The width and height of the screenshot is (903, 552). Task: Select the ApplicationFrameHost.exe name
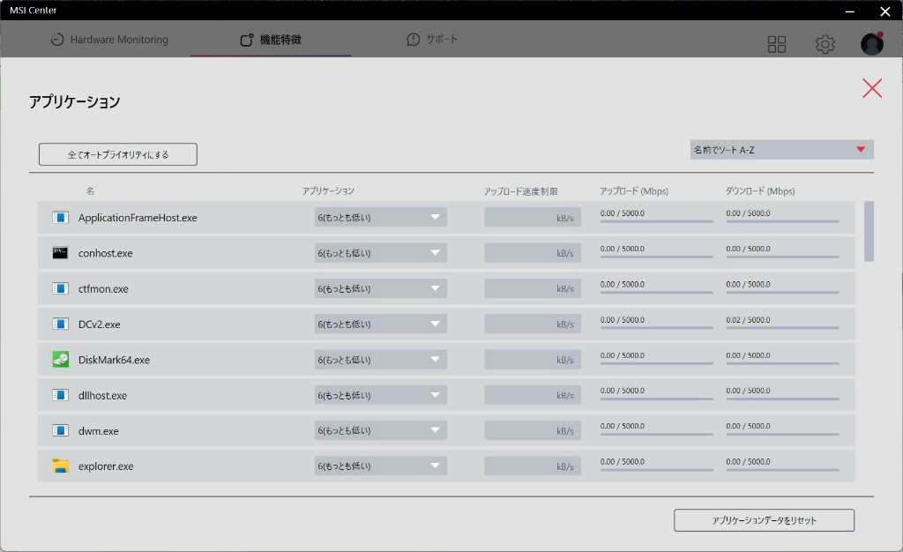(138, 218)
